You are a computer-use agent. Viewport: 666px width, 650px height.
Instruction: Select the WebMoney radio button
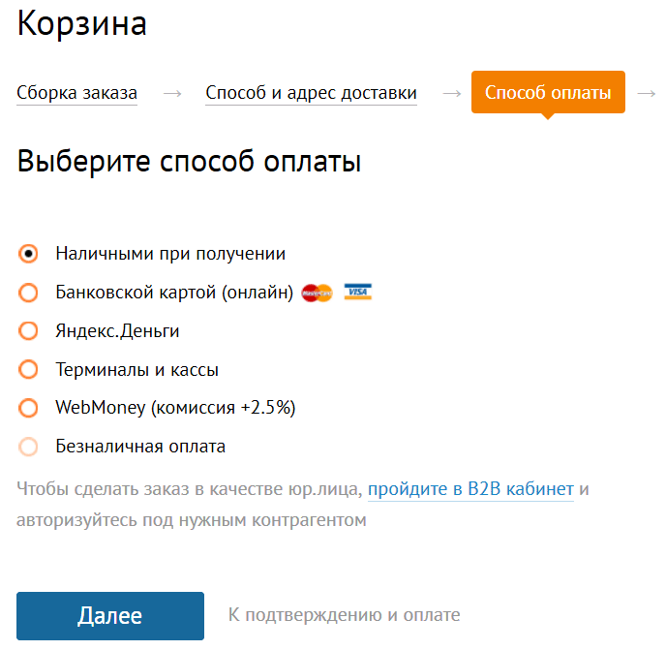28,408
